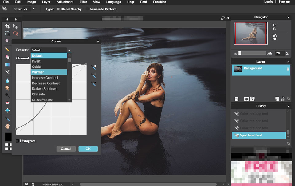
Task: Click the Presets combo box showing Default
Action: pyautogui.click(x=49, y=50)
